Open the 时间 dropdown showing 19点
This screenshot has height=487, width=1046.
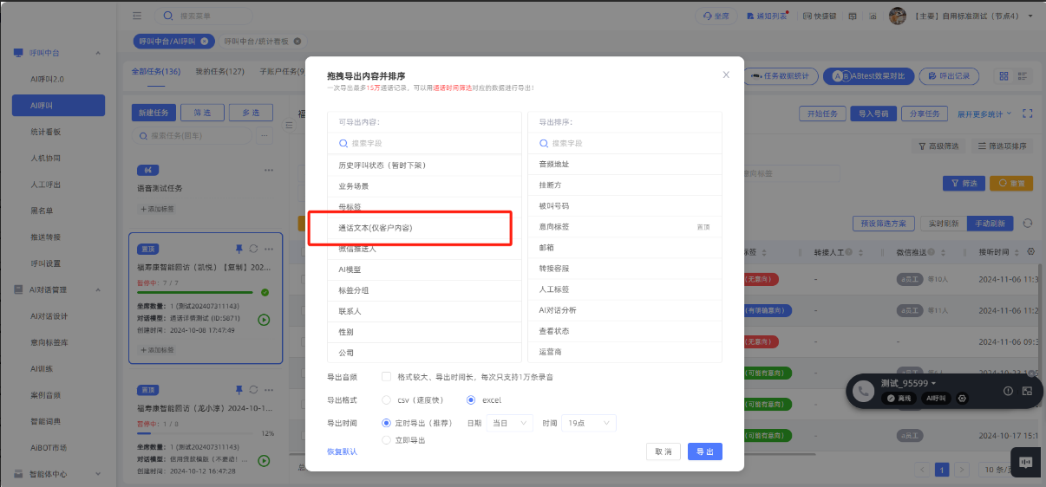coord(588,423)
